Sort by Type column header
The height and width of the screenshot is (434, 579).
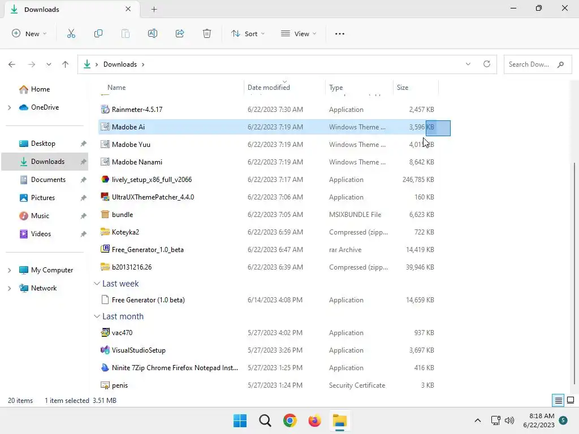pyautogui.click(x=336, y=88)
